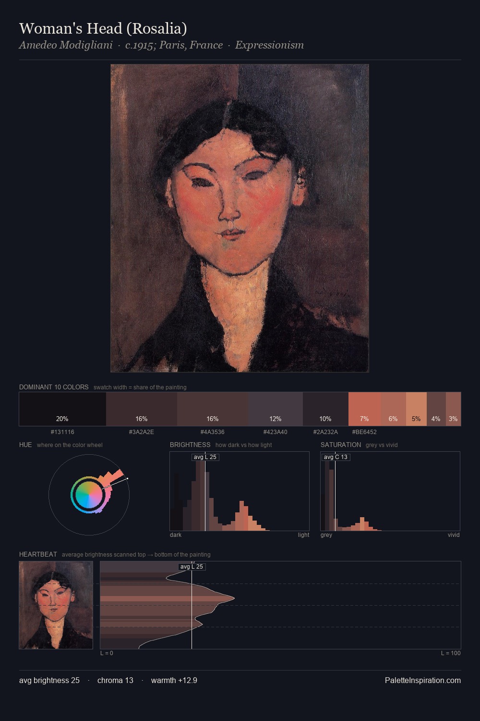
Task: Click the 'avg C 13' label in saturation histogram
Action: click(336, 457)
